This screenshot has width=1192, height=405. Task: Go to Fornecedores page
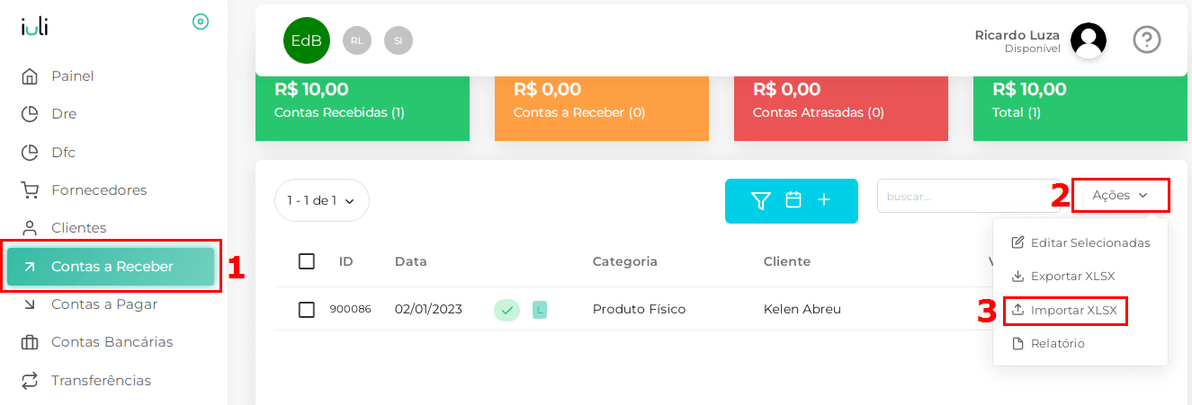pyautogui.click(x=98, y=190)
